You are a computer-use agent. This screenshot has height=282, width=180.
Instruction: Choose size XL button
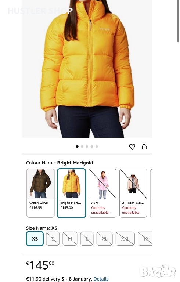[x=105, y=239]
